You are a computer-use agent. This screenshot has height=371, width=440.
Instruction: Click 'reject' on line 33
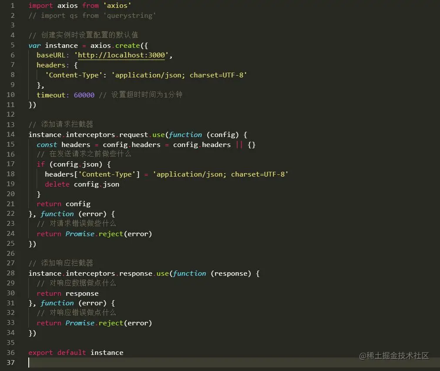(x=111, y=323)
